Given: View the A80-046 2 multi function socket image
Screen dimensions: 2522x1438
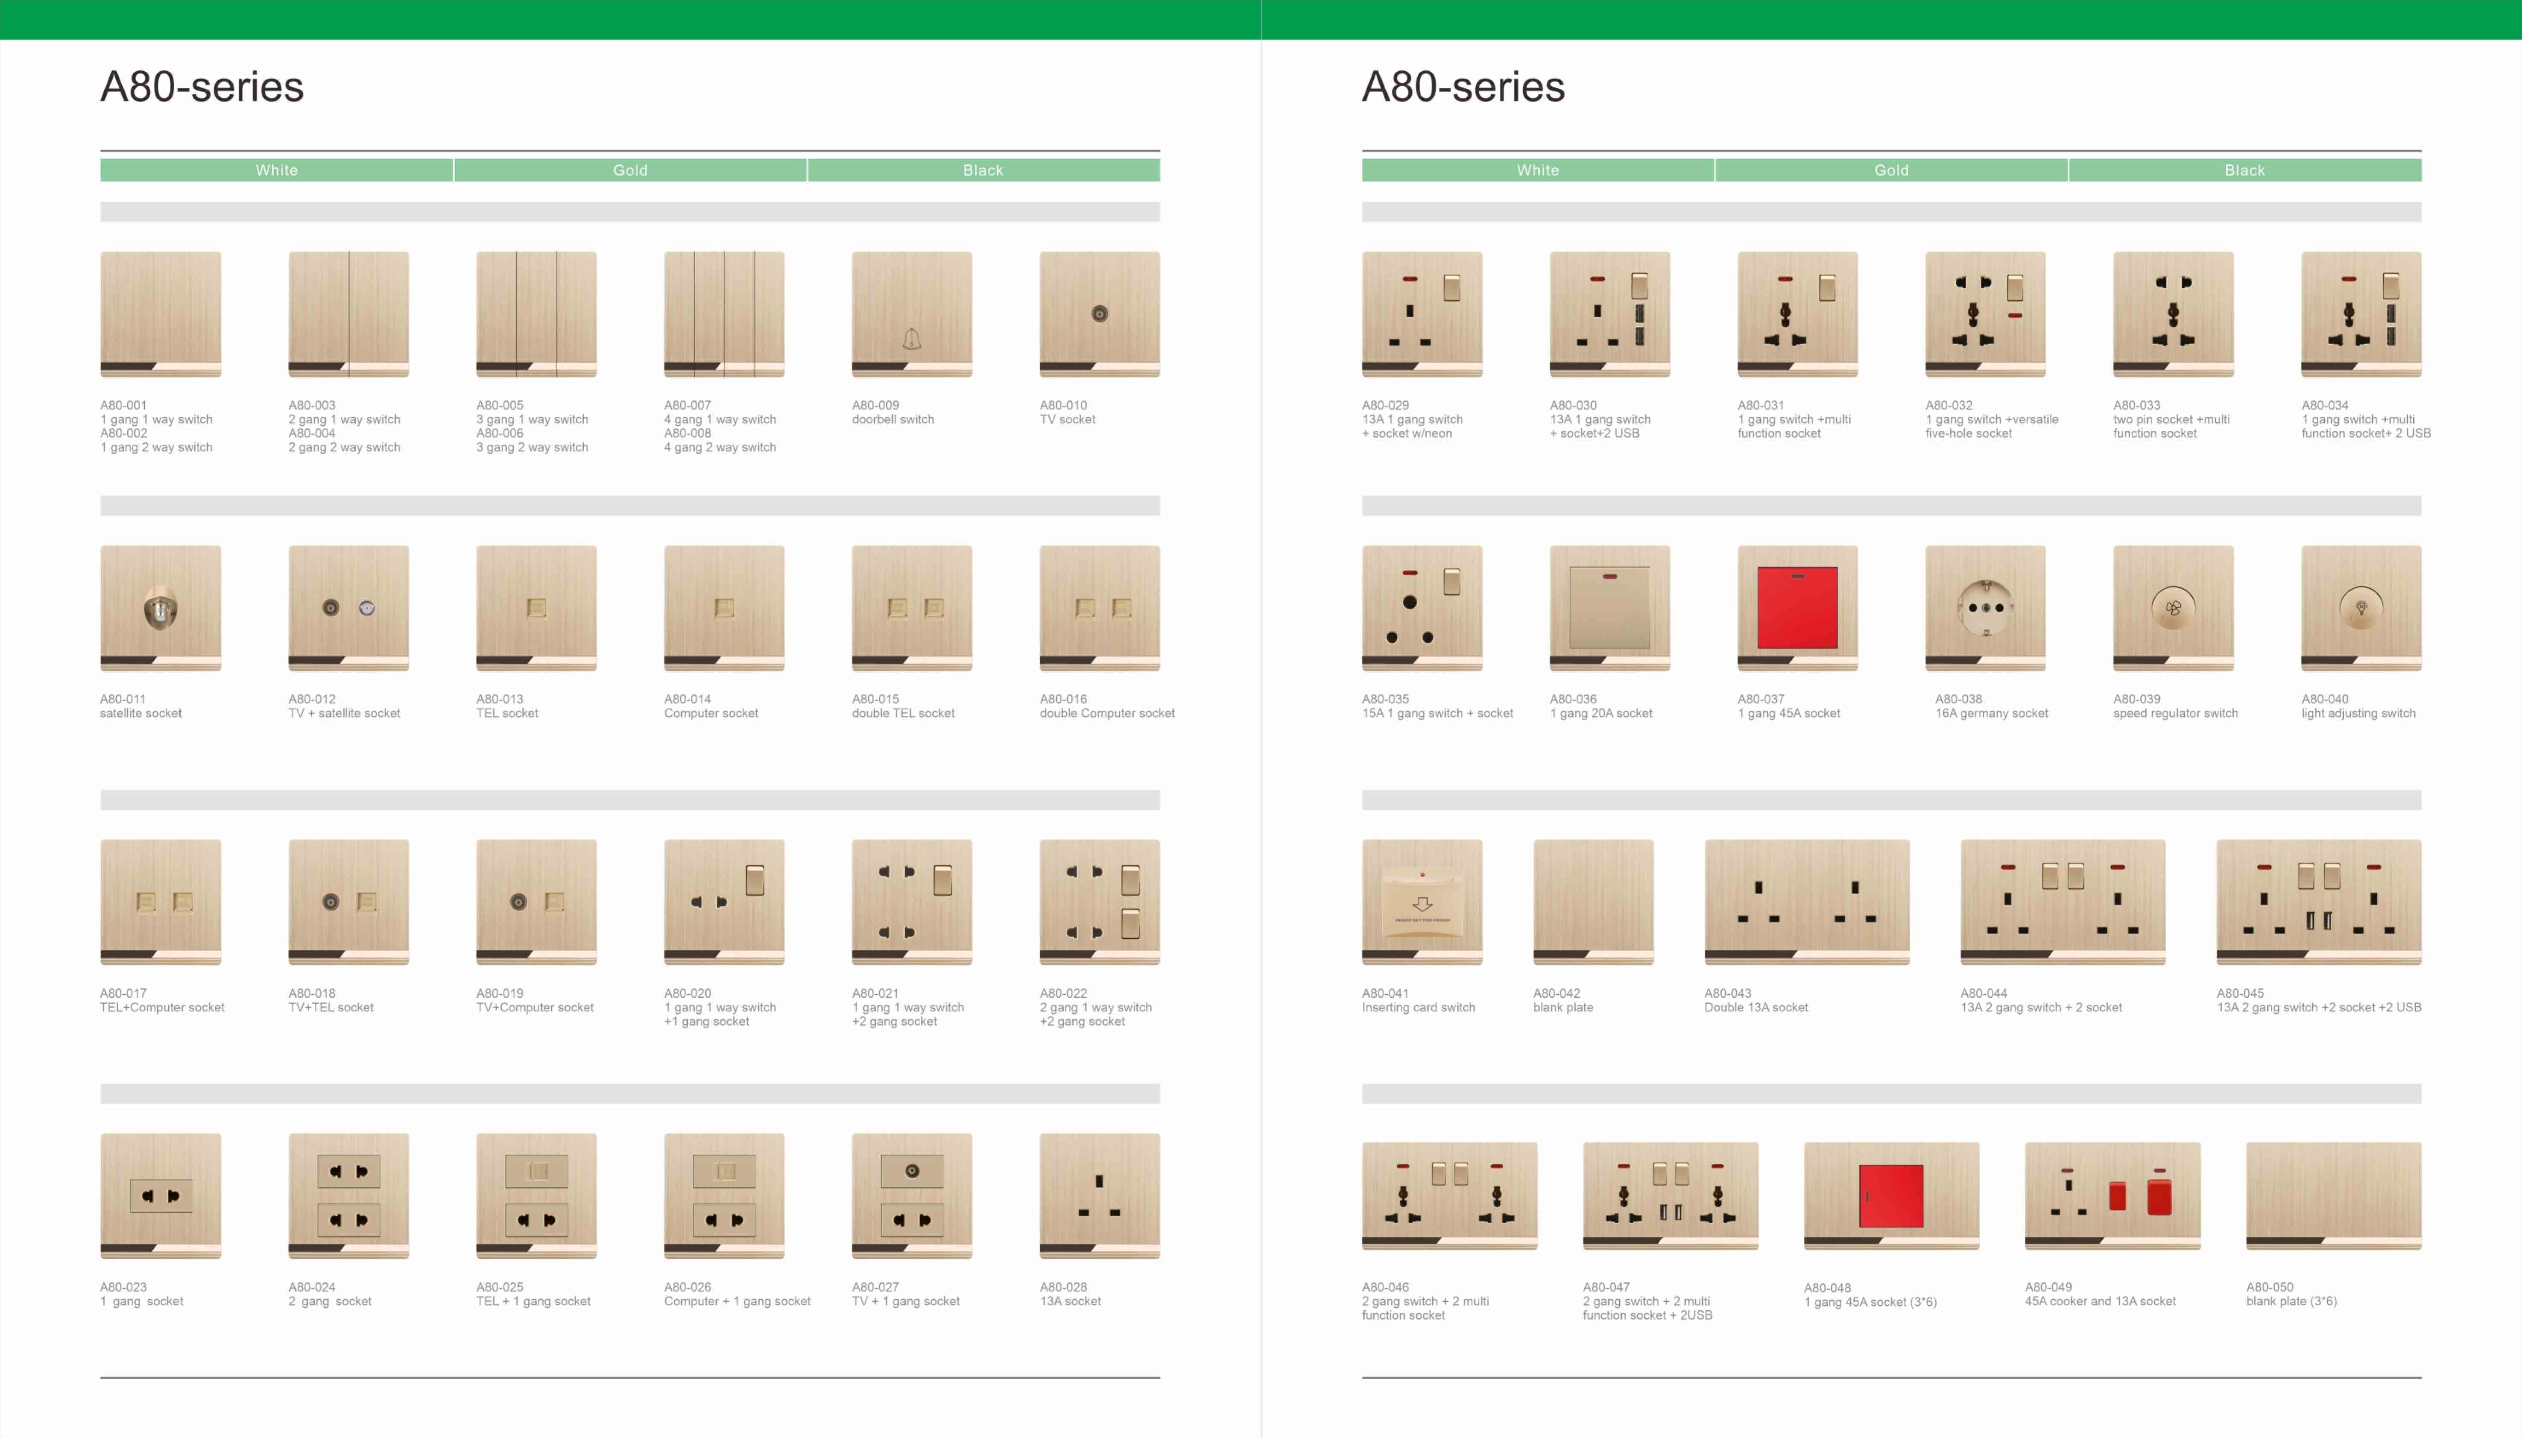Looking at the screenshot, I should (1450, 1196).
